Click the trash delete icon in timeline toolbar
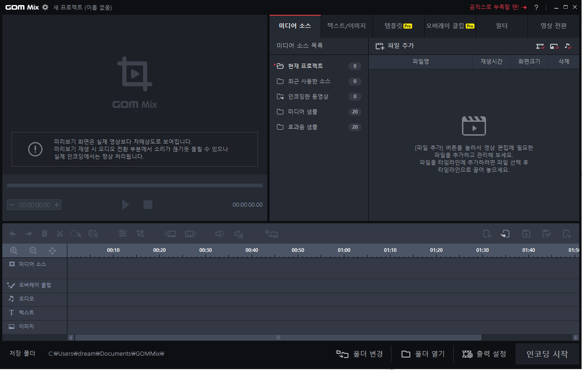 tap(44, 234)
